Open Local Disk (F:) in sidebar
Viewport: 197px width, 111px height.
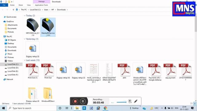(x=13, y=75)
